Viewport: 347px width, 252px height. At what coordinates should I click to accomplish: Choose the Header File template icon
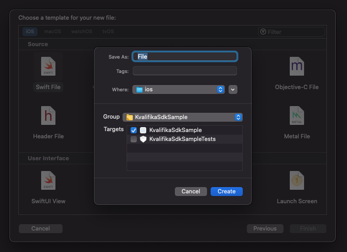coord(48,115)
